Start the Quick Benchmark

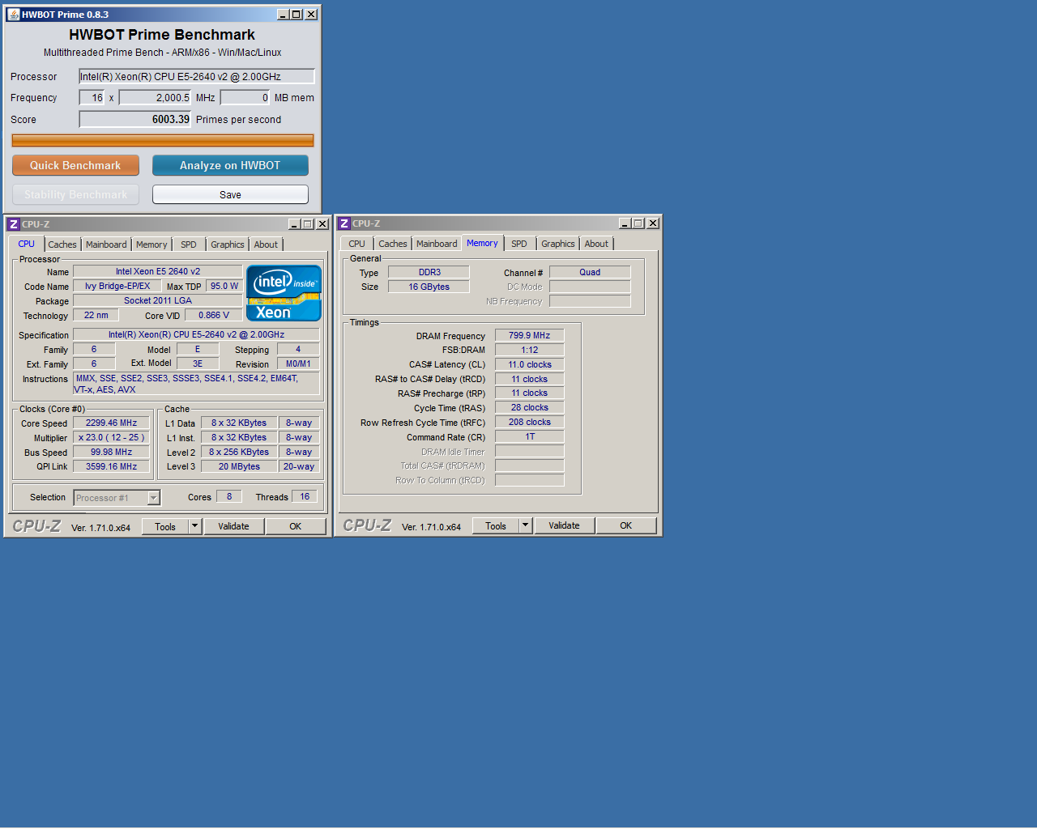coord(75,165)
